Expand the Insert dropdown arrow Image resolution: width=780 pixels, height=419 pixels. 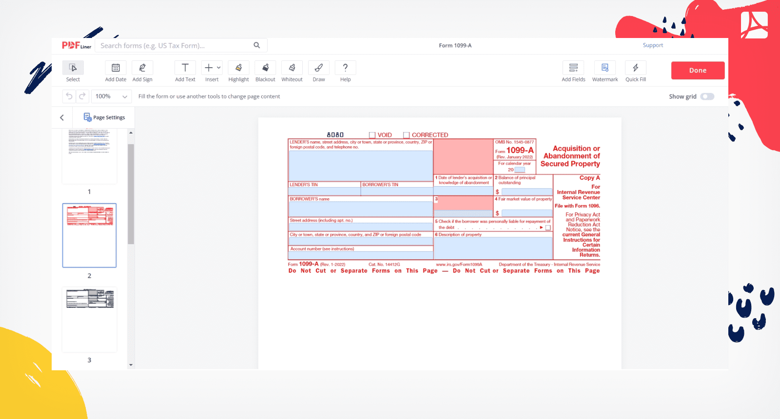click(x=219, y=68)
